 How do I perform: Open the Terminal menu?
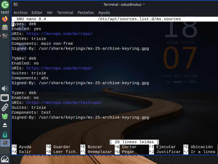(x=65, y=13)
